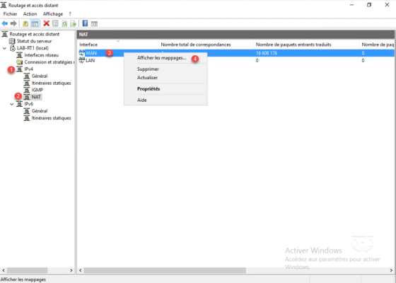Click the red X delete toolbar icon

click(x=46, y=23)
